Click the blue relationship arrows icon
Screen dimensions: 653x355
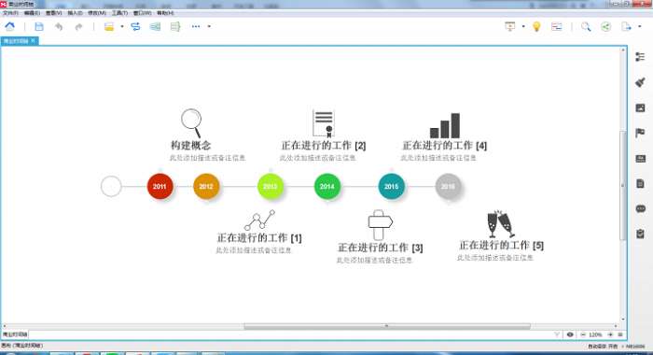coord(135,27)
